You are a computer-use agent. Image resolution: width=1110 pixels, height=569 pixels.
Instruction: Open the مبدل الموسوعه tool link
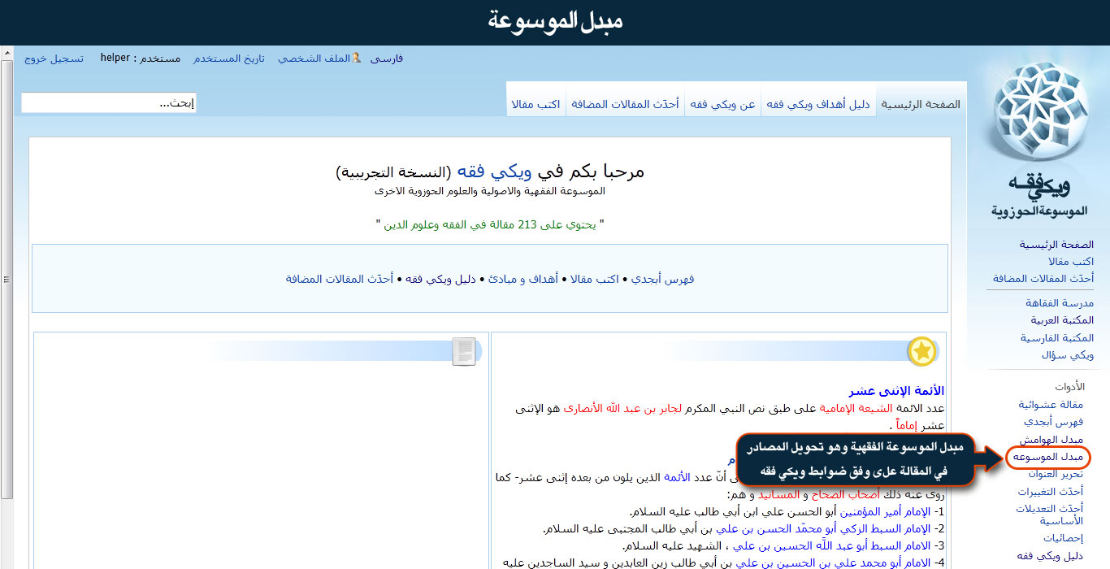coord(1048,458)
